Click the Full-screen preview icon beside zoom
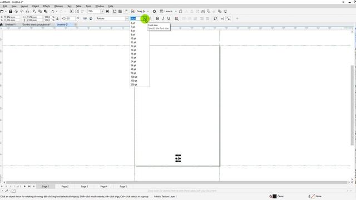This screenshot has width=356, height=200. coord(107,11)
